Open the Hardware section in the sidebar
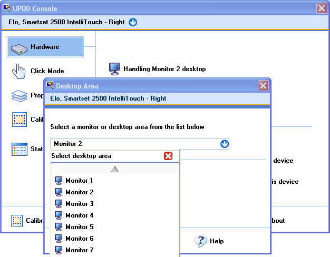 [45, 47]
